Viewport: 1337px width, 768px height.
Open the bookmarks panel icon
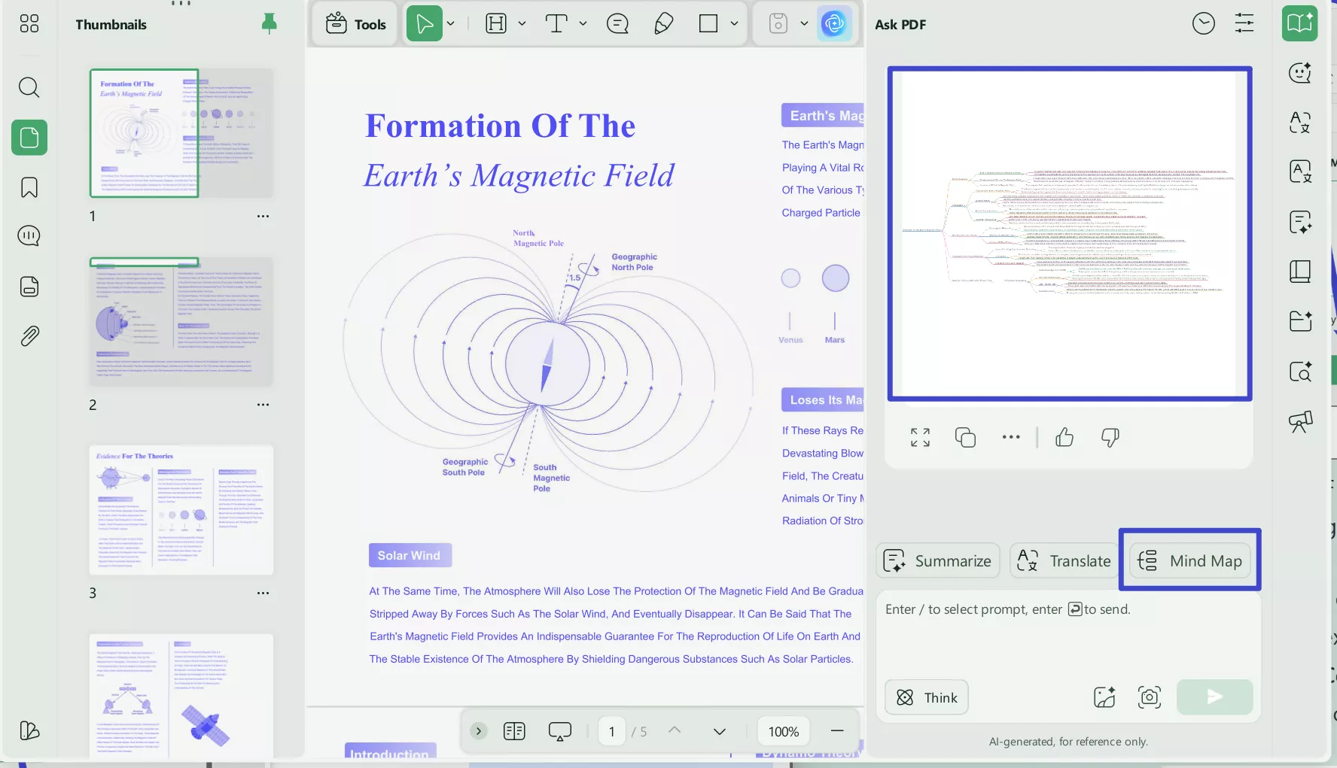(x=29, y=187)
